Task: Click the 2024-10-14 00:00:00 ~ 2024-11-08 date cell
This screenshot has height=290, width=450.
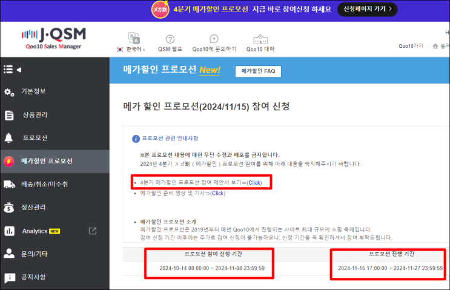Action: (x=212, y=268)
